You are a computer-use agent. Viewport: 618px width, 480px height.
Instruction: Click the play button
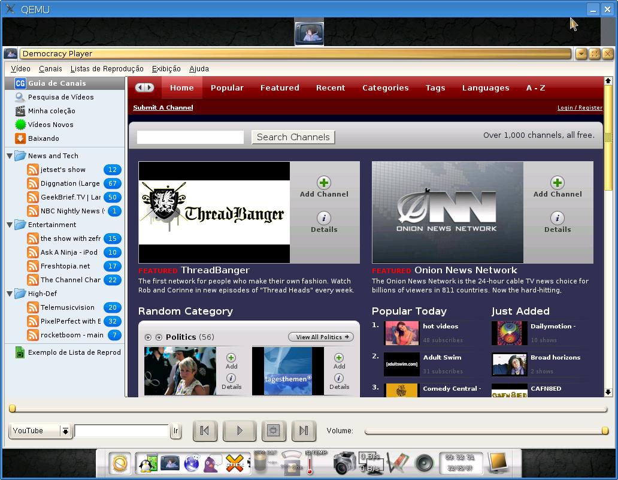pos(240,430)
